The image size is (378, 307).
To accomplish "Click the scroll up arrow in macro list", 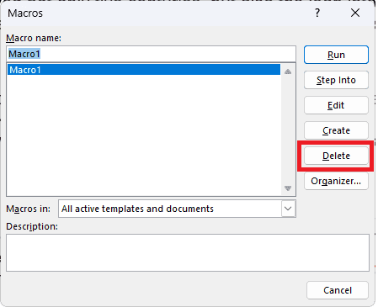I will click(288, 71).
